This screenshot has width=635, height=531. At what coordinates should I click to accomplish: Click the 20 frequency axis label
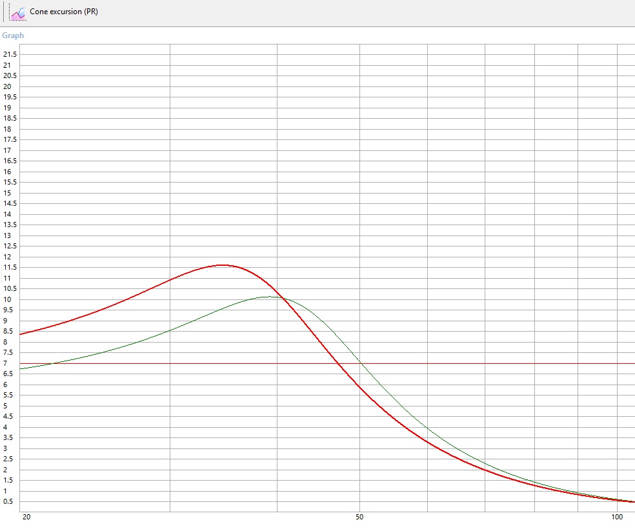pyautogui.click(x=26, y=517)
